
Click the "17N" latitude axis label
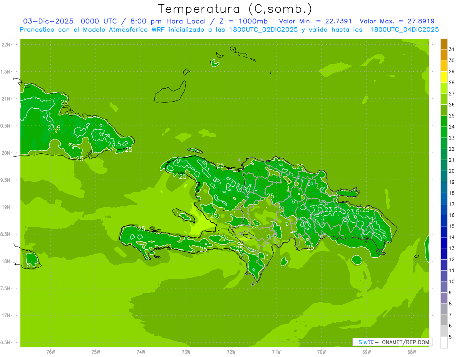(x=6, y=315)
